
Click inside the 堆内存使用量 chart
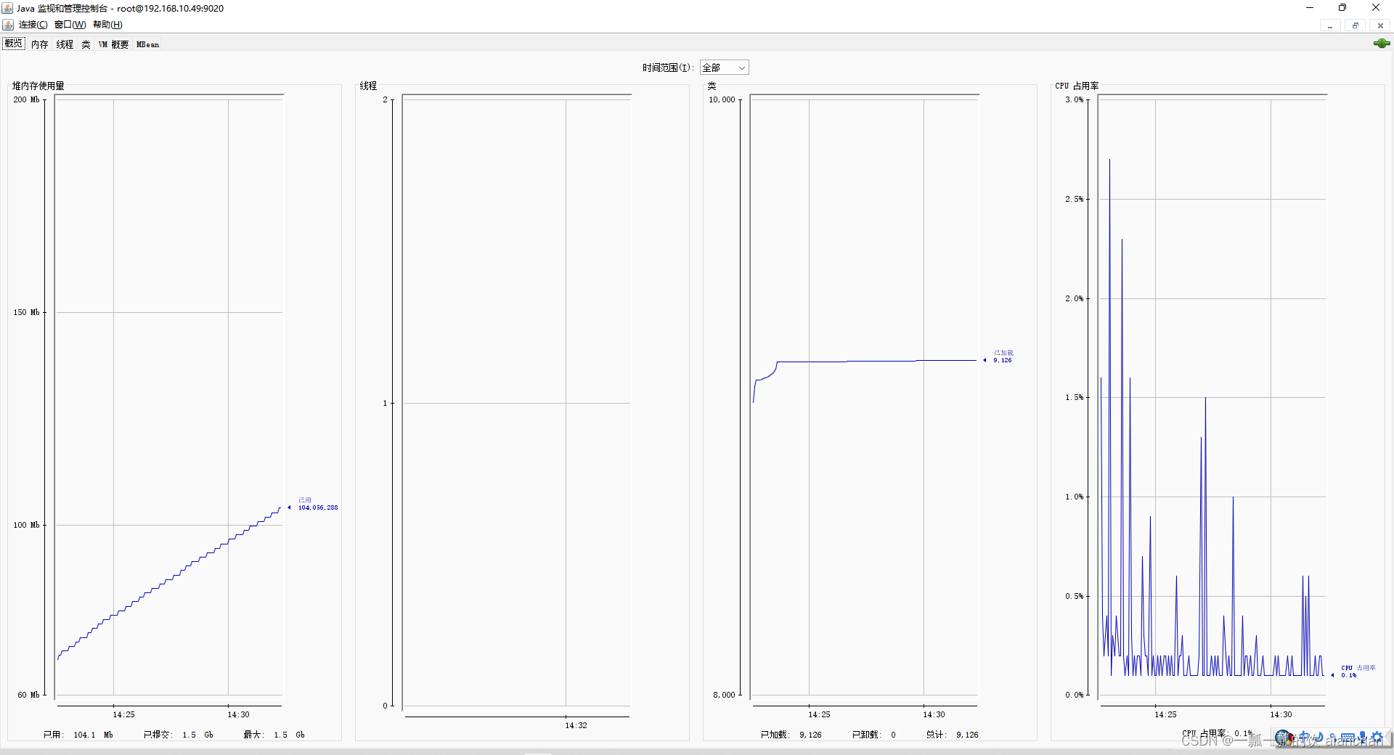pyautogui.click(x=168, y=396)
